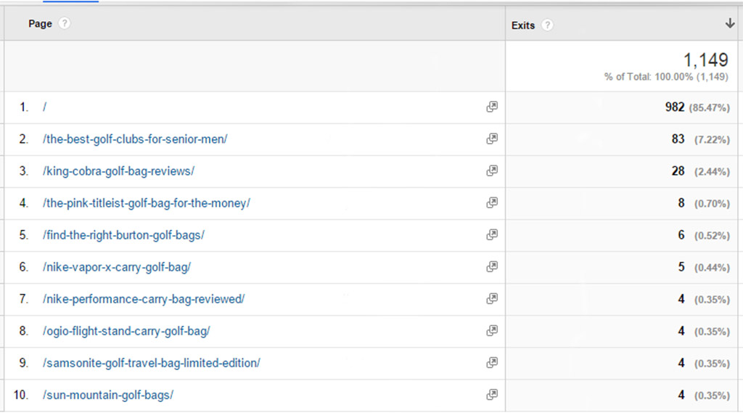Select the "/" homepage page link
Image resolution: width=743 pixels, height=418 pixels.
coord(44,107)
